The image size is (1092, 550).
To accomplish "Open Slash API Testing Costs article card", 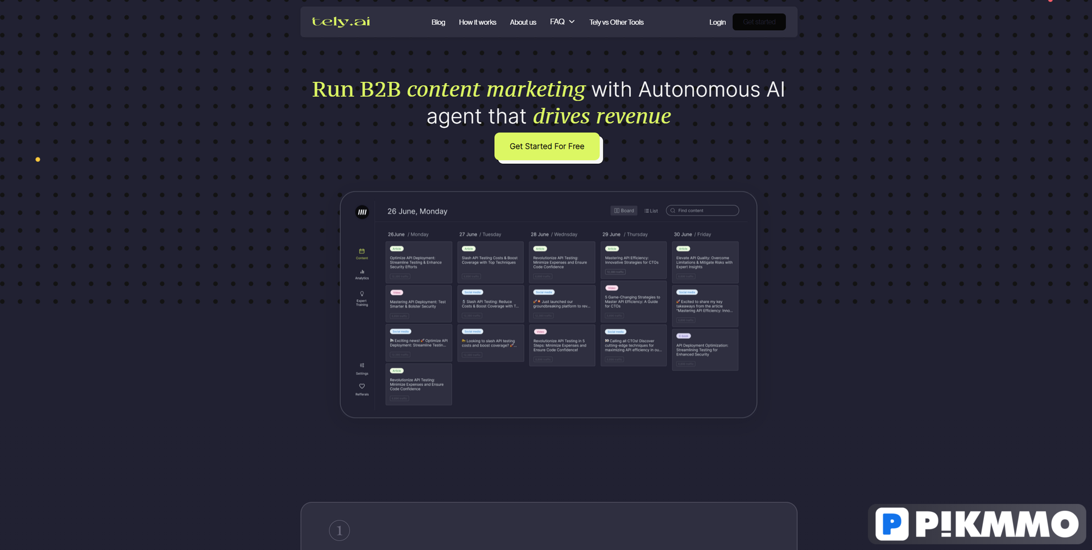I will point(490,262).
